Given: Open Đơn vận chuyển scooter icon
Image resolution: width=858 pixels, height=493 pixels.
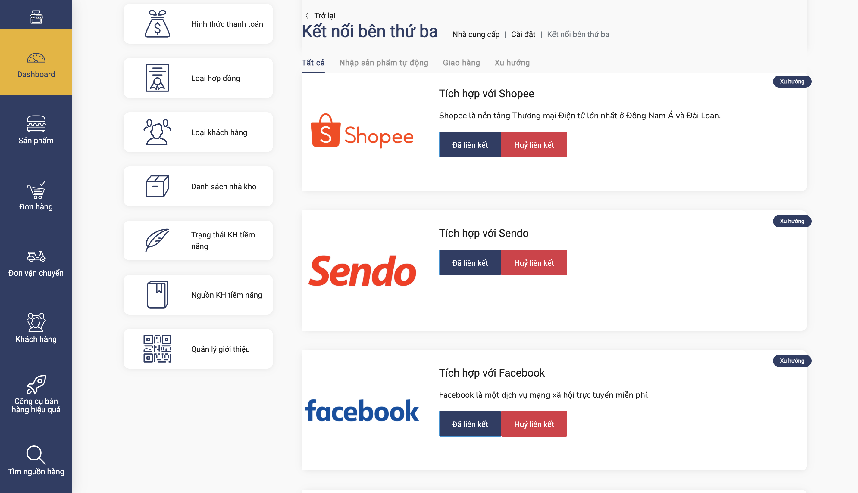Looking at the screenshot, I should coord(36,256).
